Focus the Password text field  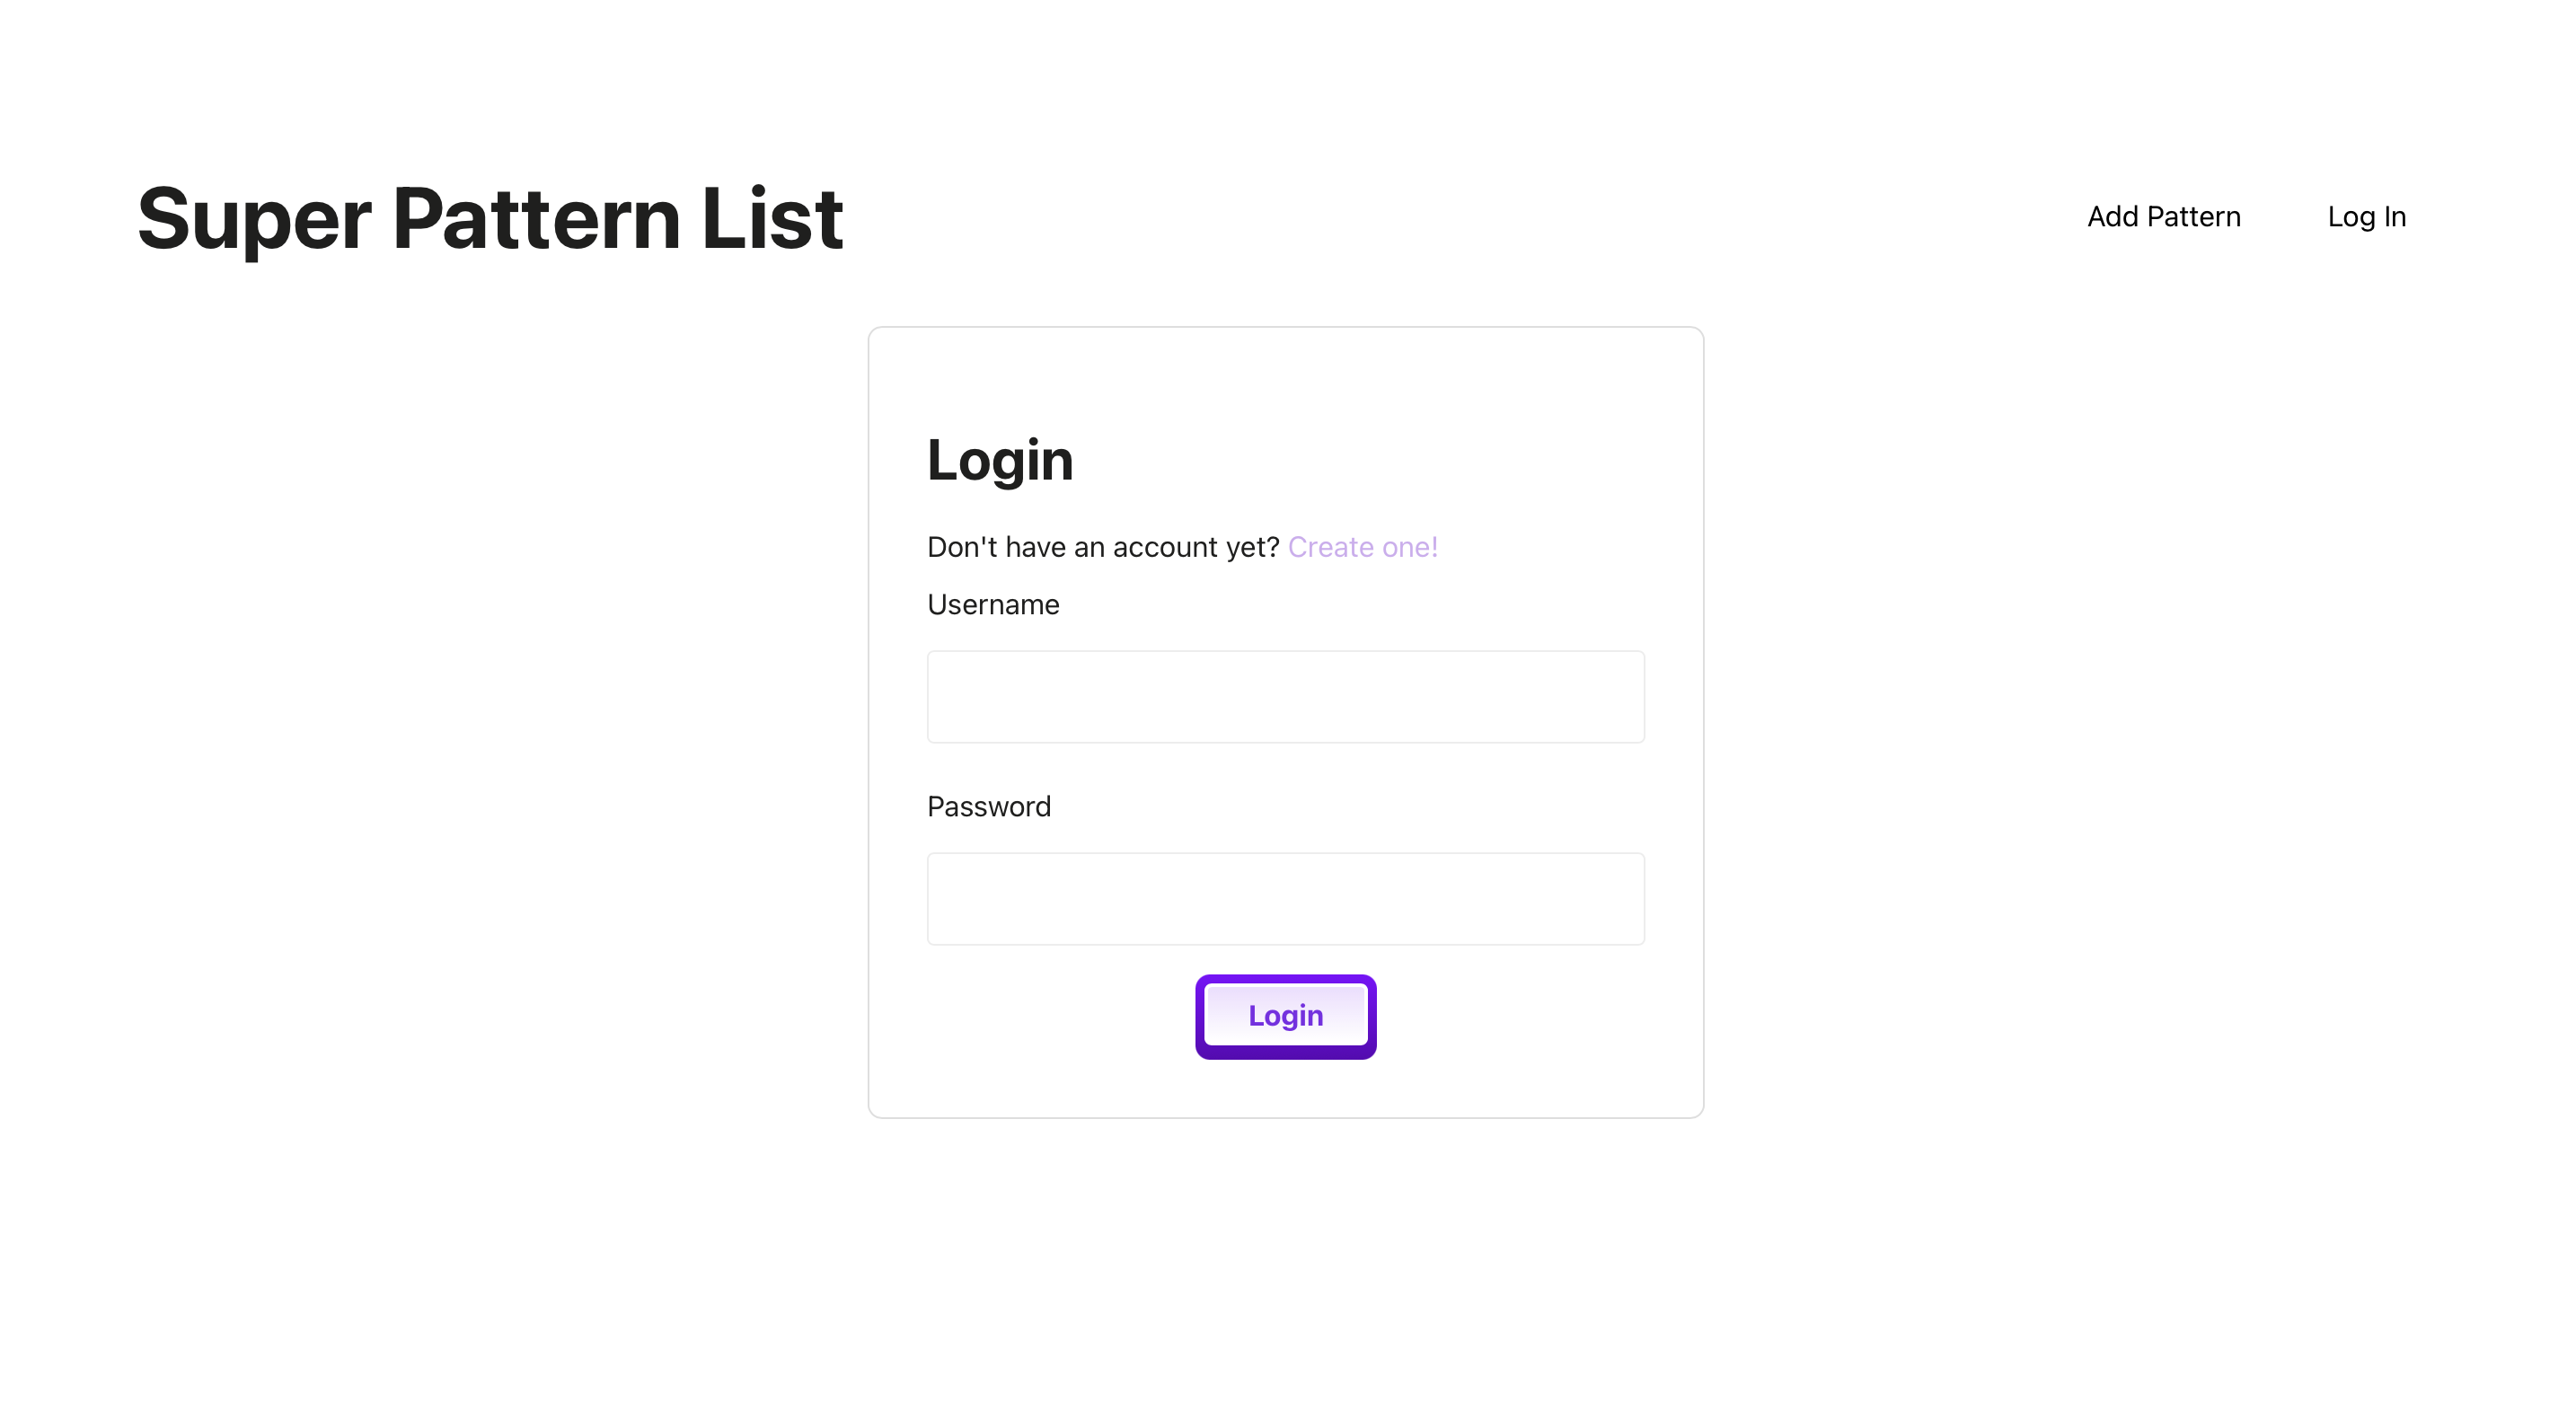(1285, 899)
